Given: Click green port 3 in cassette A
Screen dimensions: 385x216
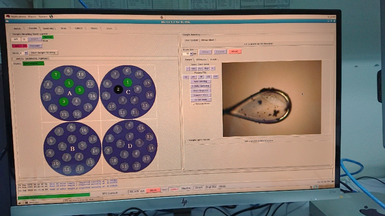Looking at the screenshot, I should pyautogui.click(x=63, y=101).
